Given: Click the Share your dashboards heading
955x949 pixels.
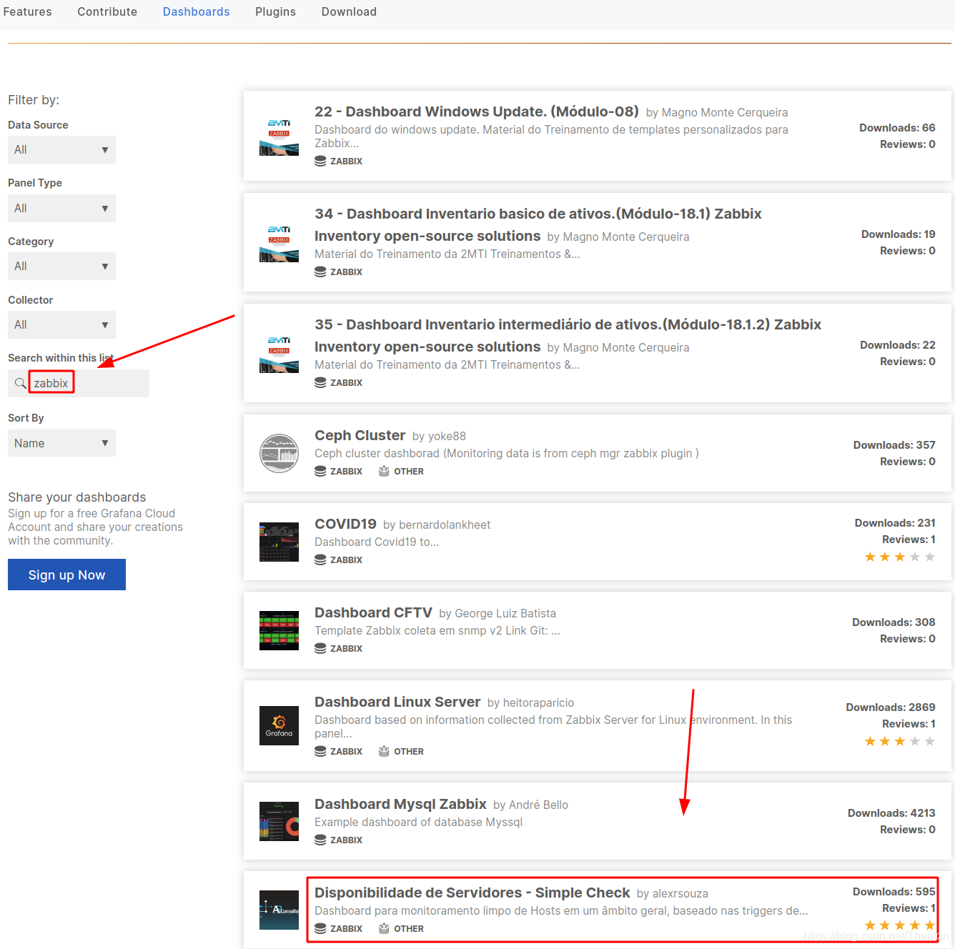Looking at the screenshot, I should tap(76, 497).
